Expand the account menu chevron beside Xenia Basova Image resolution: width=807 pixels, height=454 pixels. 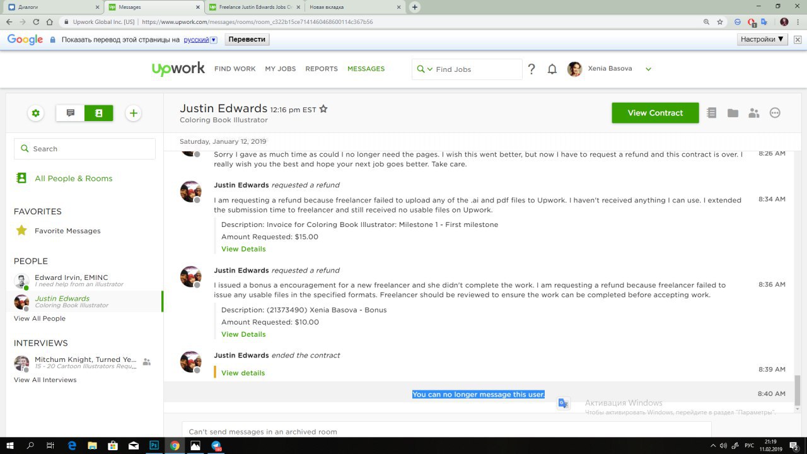pyautogui.click(x=648, y=69)
